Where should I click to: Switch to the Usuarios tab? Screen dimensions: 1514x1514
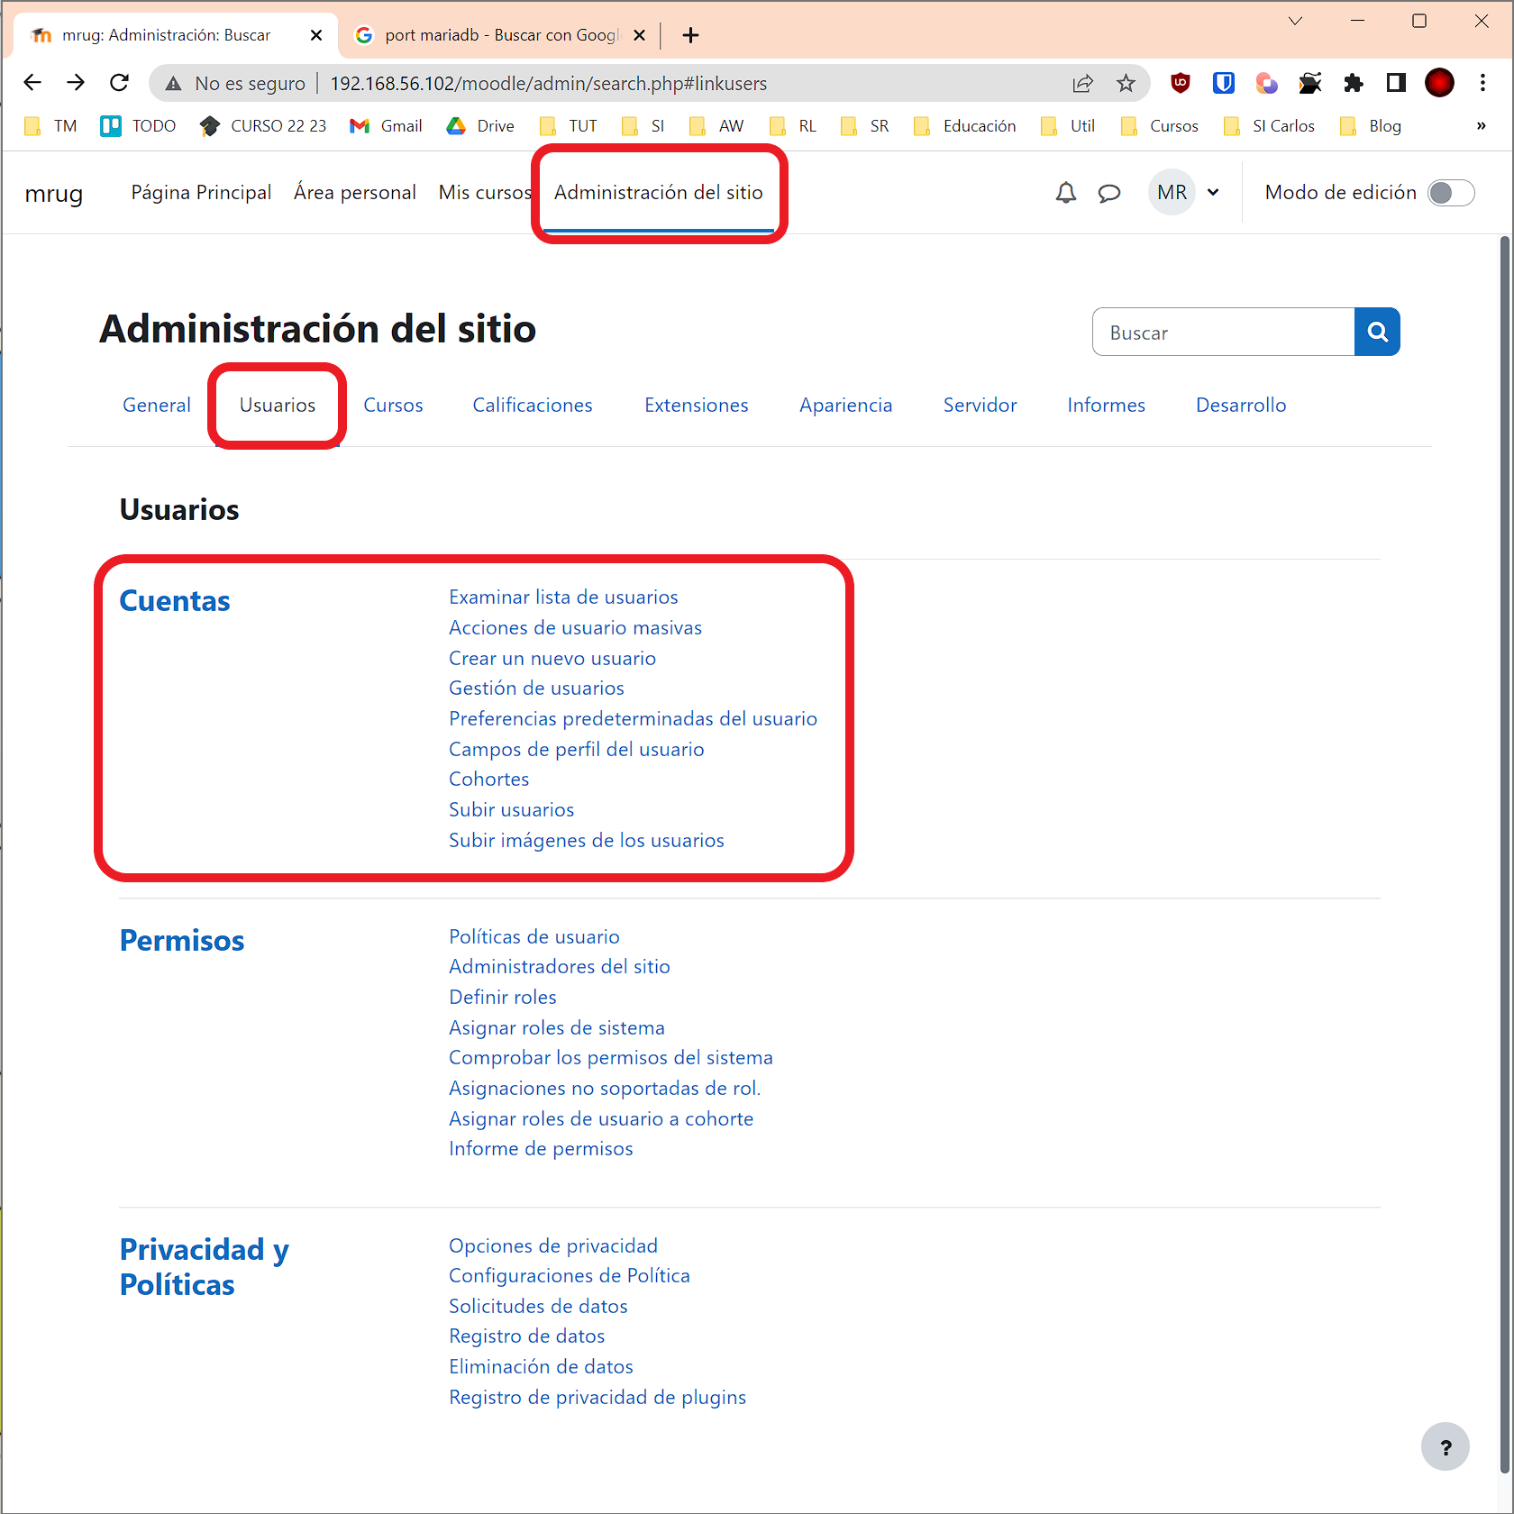pyautogui.click(x=277, y=405)
